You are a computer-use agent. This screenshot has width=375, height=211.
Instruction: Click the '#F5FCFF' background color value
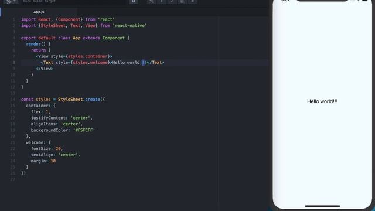point(84,130)
